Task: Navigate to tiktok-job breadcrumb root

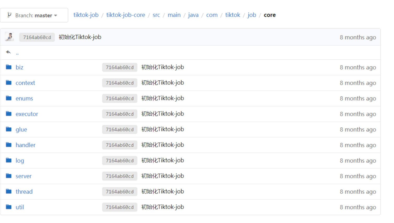Action: tap(86, 15)
